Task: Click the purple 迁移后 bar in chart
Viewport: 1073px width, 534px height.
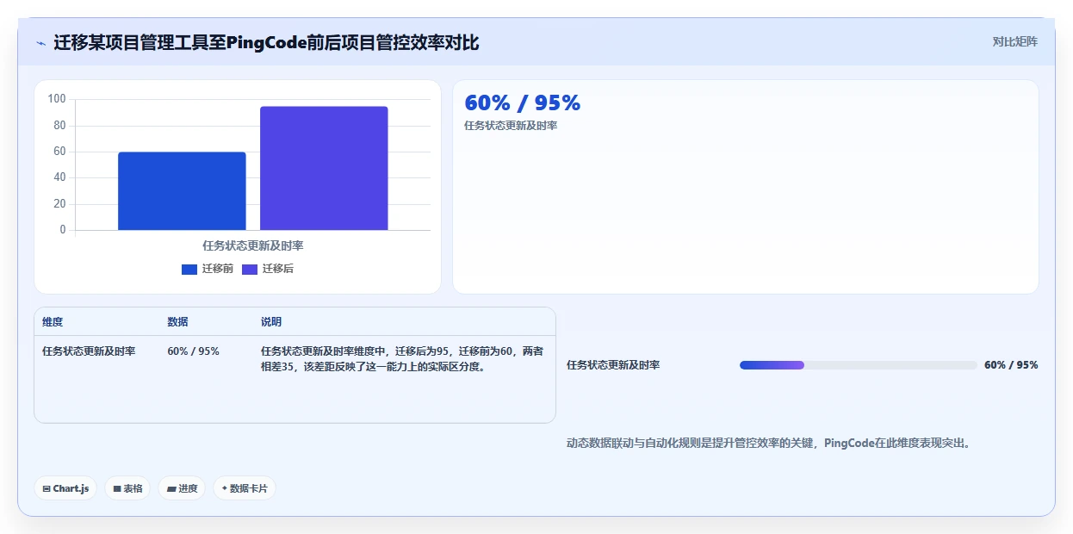Action: tap(324, 168)
